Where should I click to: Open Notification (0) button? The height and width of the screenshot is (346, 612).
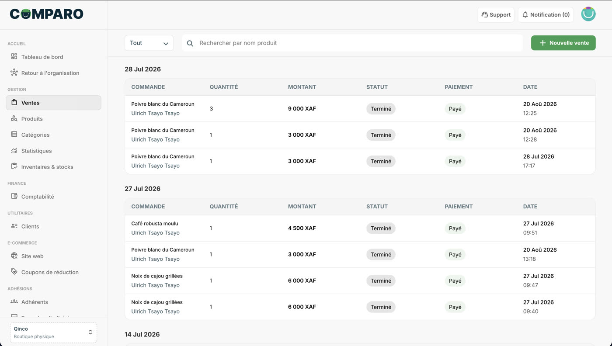coord(546,15)
